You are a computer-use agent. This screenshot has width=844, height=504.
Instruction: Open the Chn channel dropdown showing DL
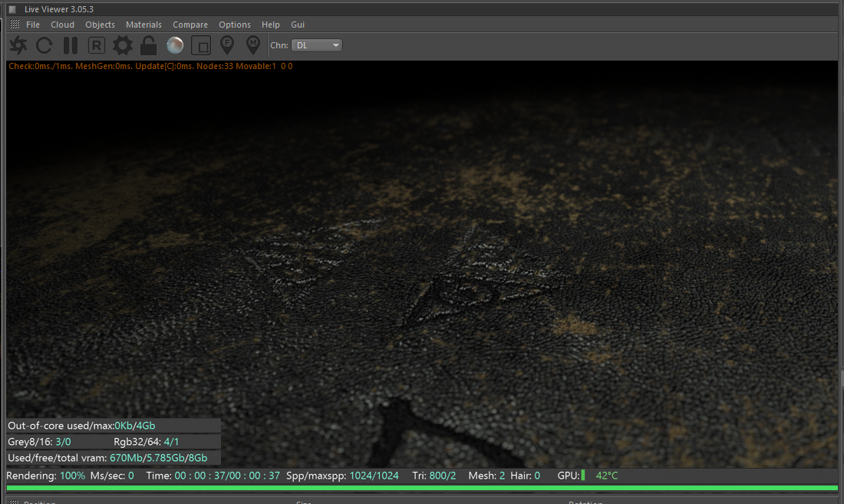(x=316, y=45)
